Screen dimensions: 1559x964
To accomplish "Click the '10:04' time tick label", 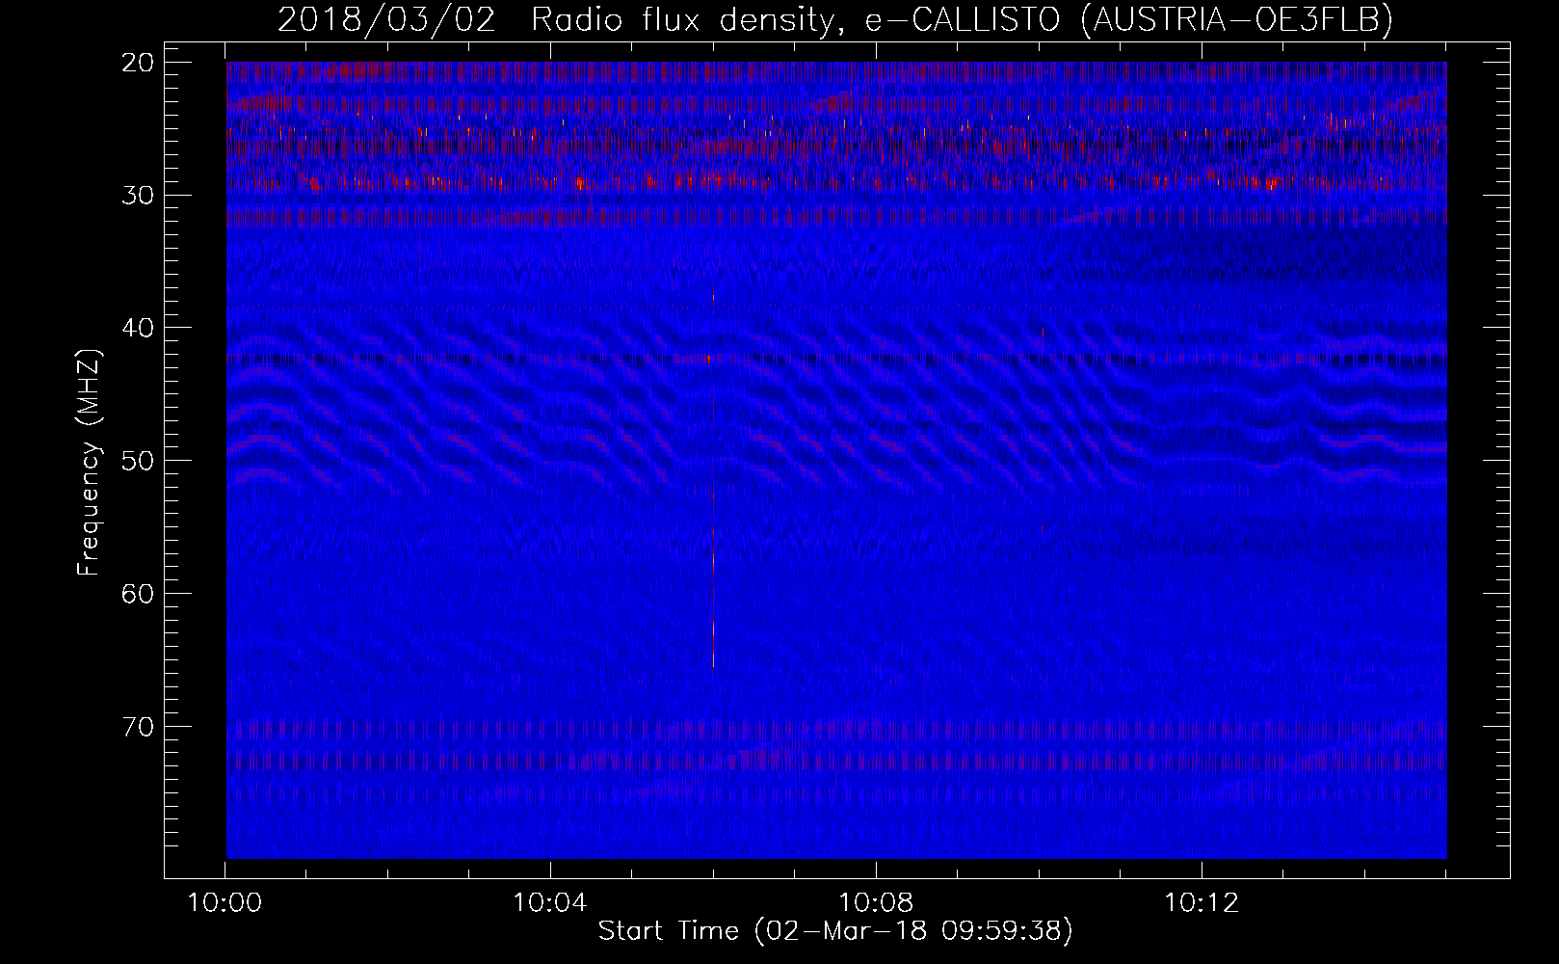I will [x=550, y=903].
